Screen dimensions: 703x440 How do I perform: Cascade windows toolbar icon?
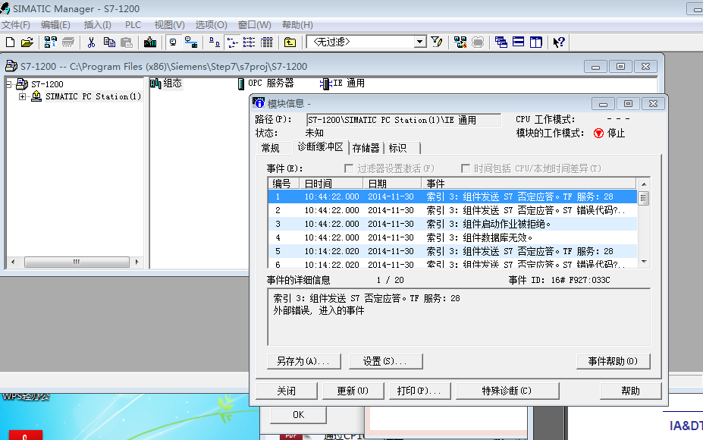click(x=501, y=42)
